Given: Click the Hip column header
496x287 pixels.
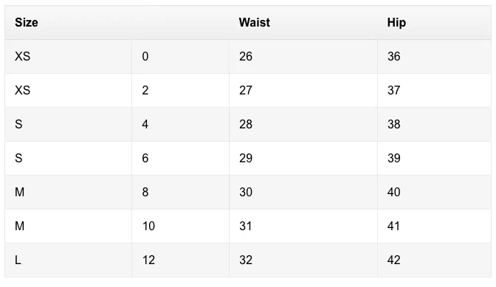Looking at the screenshot, I should (434, 22).
